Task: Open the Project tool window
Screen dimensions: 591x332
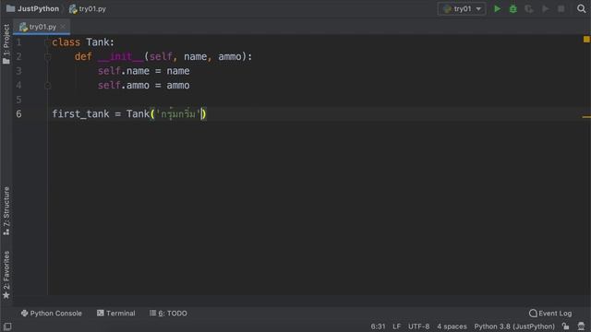Action: (6, 43)
